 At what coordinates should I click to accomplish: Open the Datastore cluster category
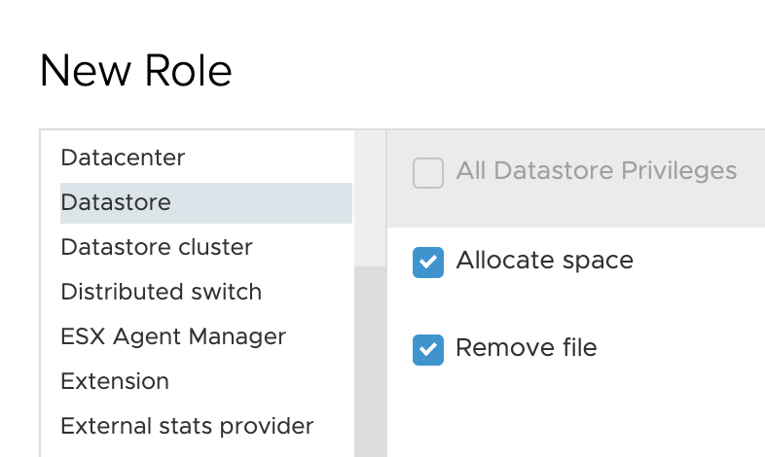(157, 248)
